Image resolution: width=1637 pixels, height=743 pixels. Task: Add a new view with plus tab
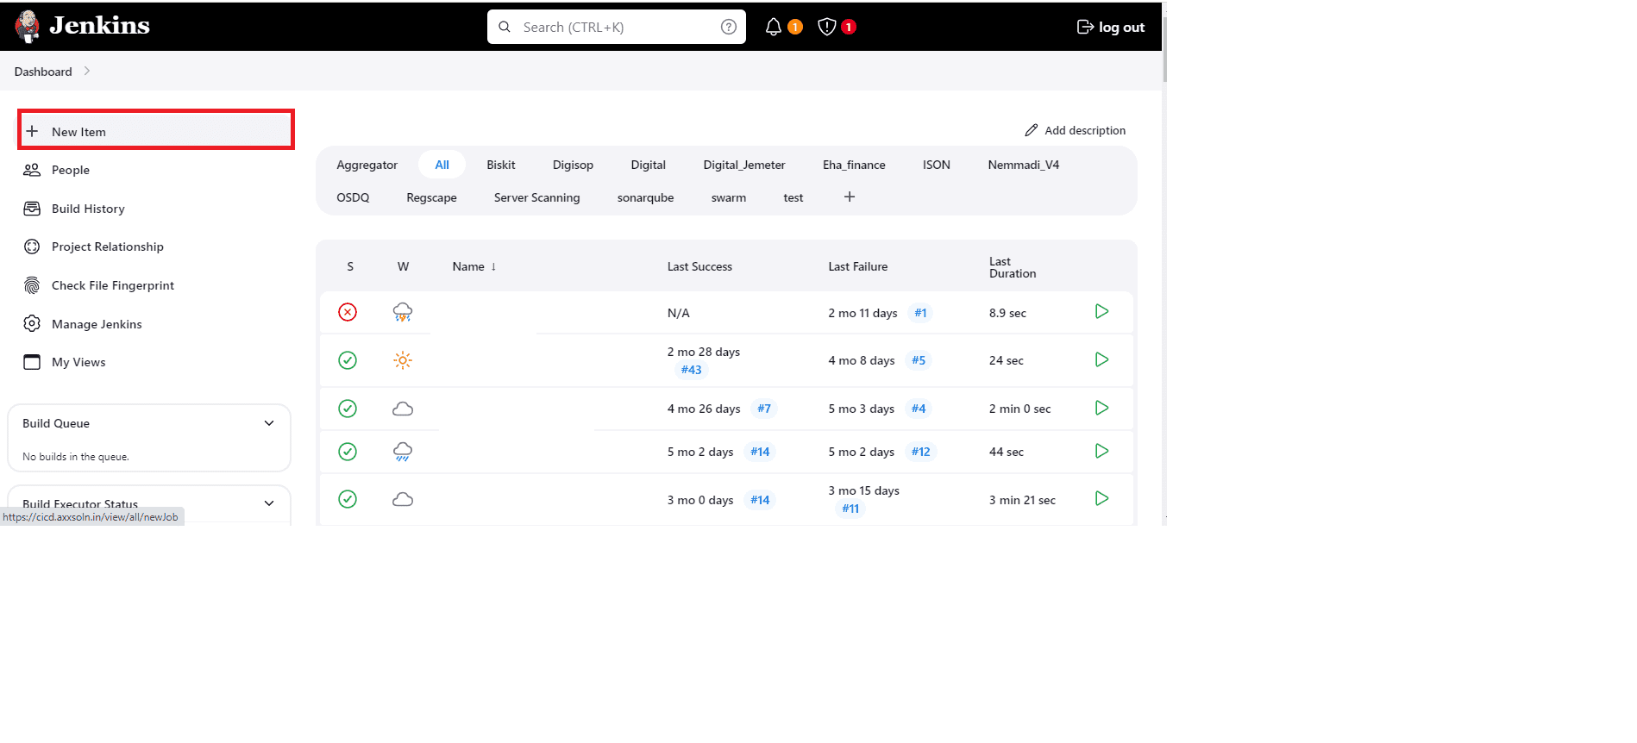tap(850, 197)
